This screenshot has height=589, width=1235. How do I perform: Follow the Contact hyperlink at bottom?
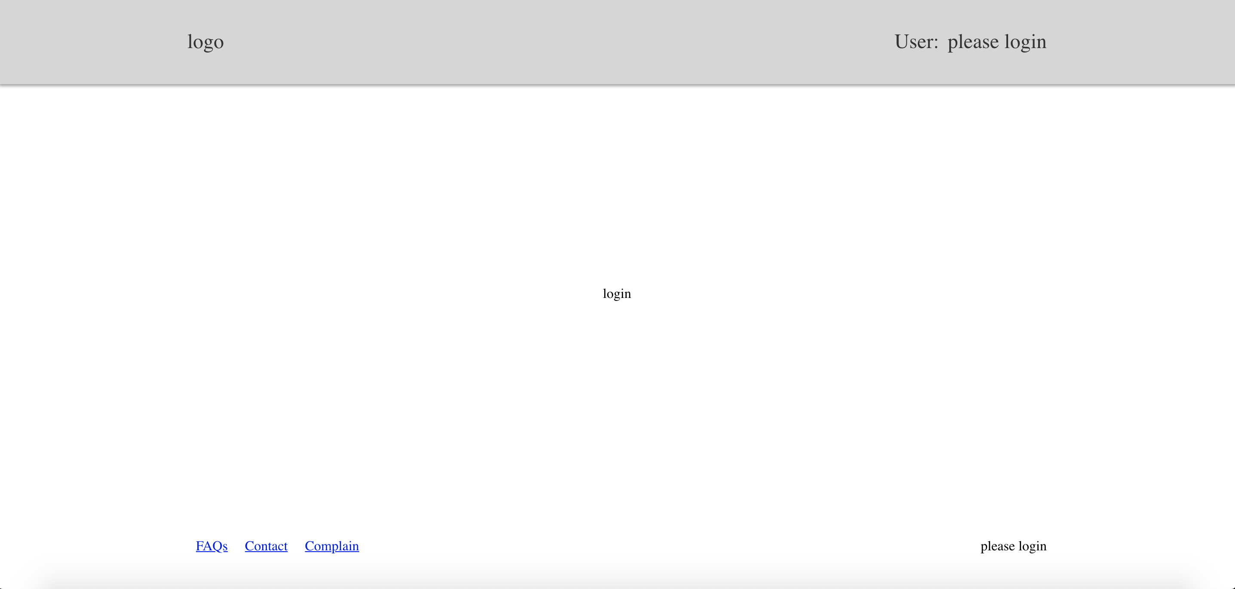point(266,546)
